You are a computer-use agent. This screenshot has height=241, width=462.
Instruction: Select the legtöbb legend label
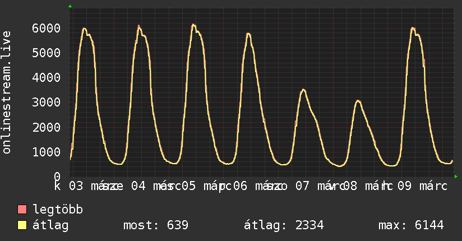[x=58, y=210]
